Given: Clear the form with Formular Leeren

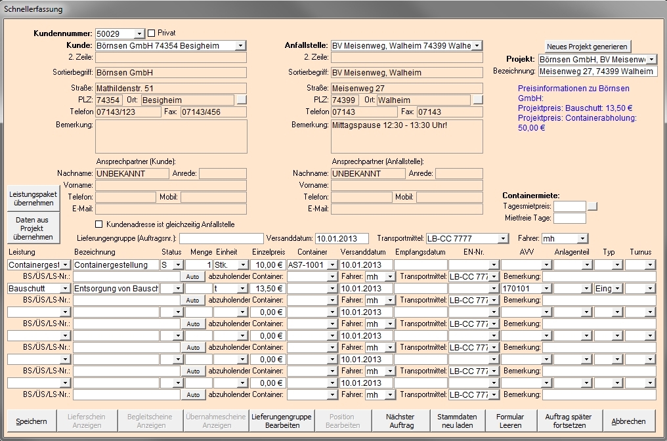Looking at the screenshot, I should (x=510, y=421).
